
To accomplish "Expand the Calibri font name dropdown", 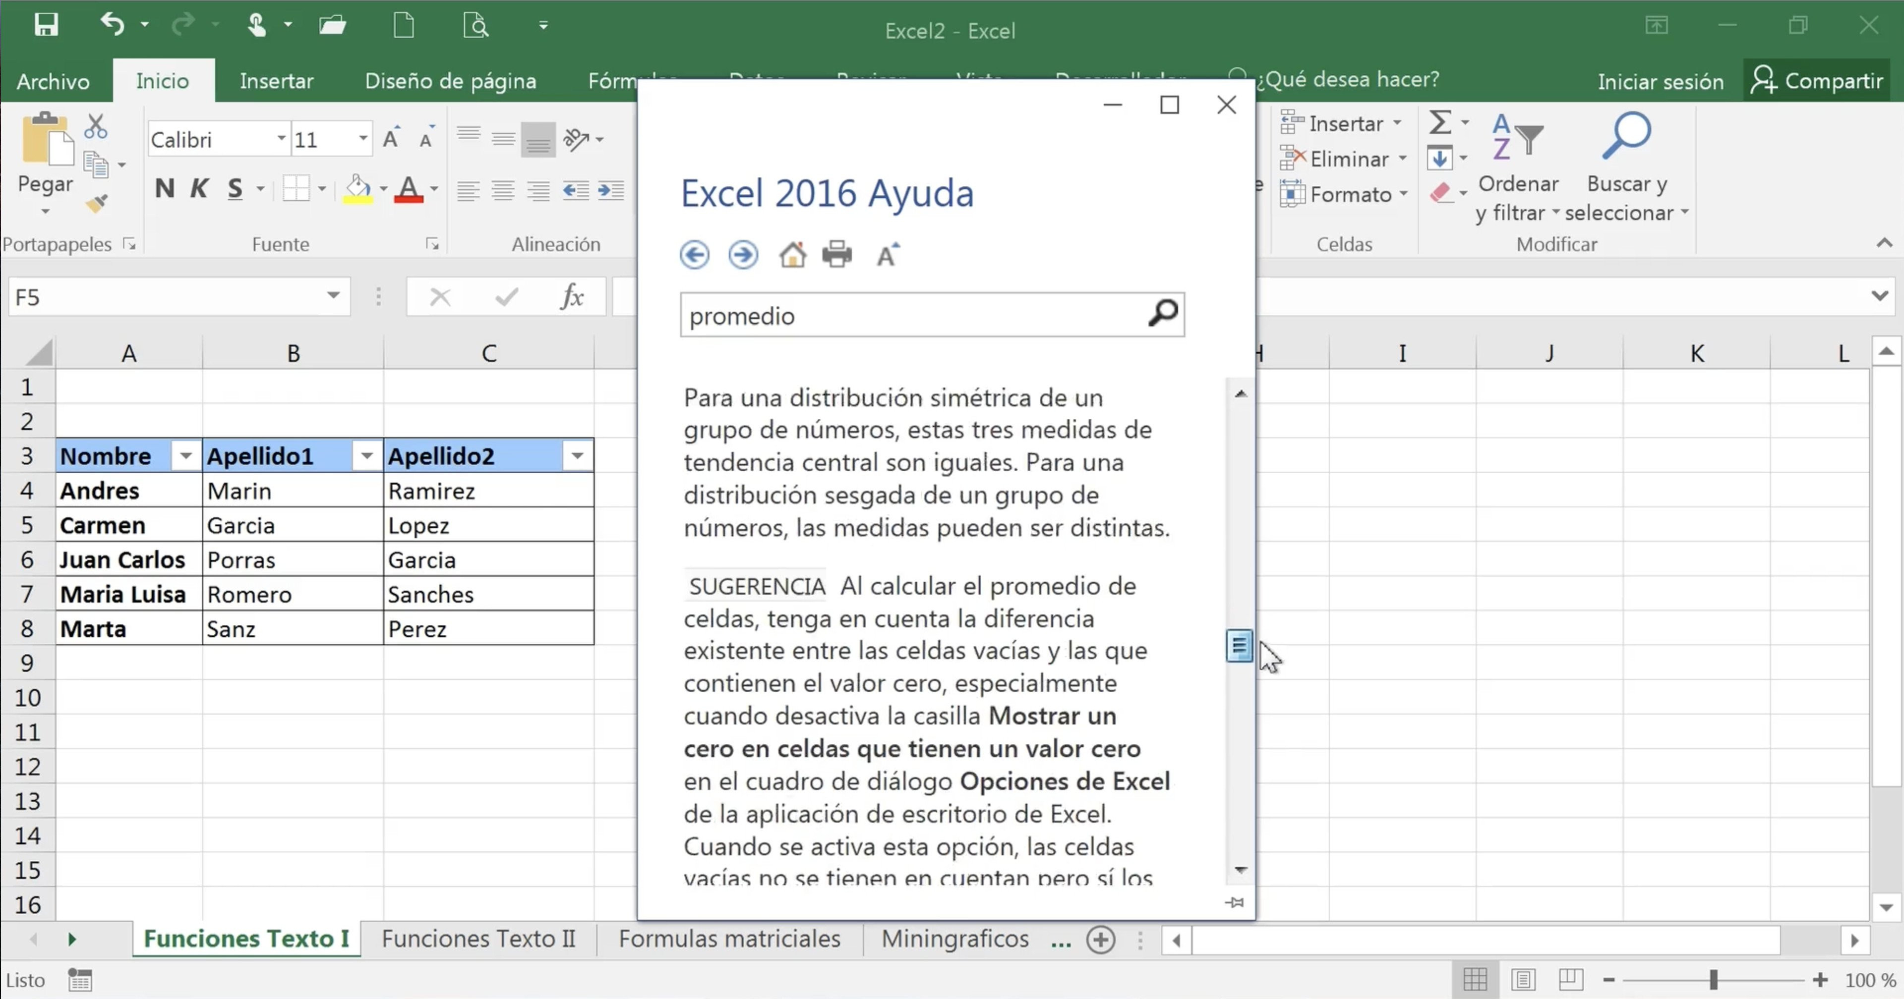I will (x=281, y=139).
